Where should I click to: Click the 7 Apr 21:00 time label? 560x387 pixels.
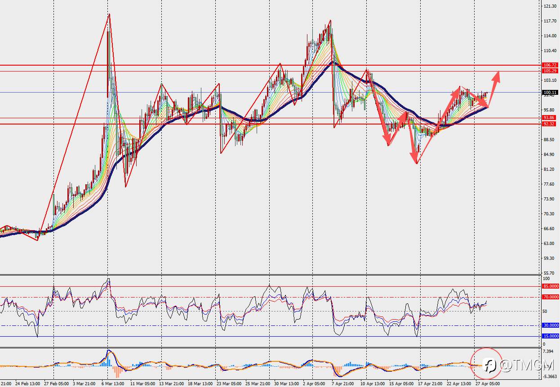(343, 384)
